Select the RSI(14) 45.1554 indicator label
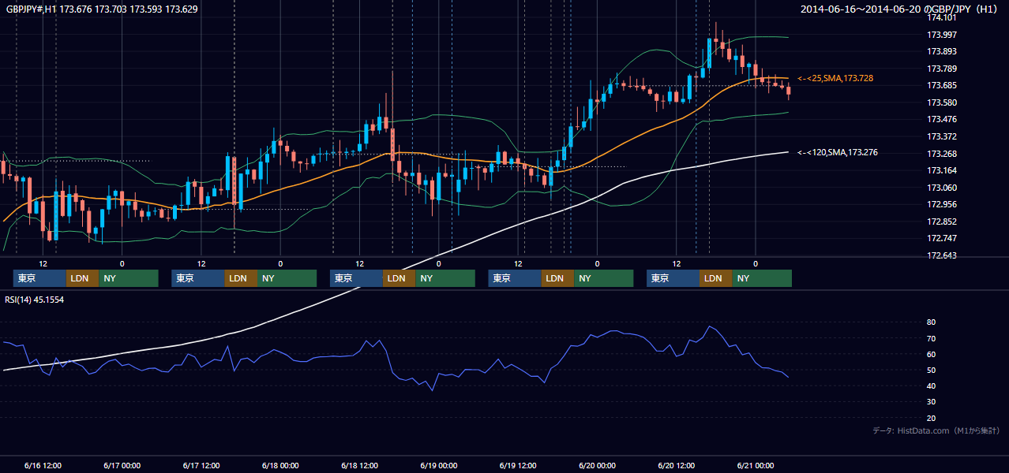 (35, 300)
